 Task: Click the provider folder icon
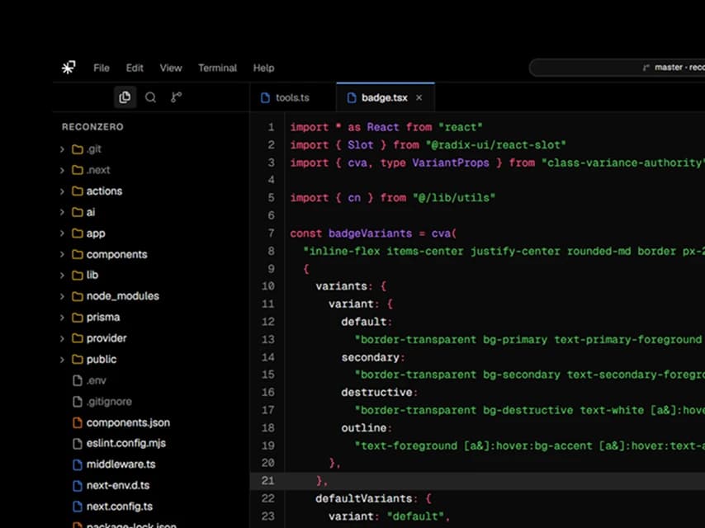click(x=78, y=338)
